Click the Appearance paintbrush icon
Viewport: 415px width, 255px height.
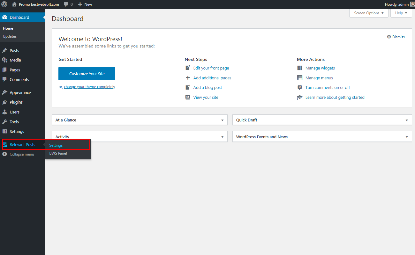(x=4, y=92)
